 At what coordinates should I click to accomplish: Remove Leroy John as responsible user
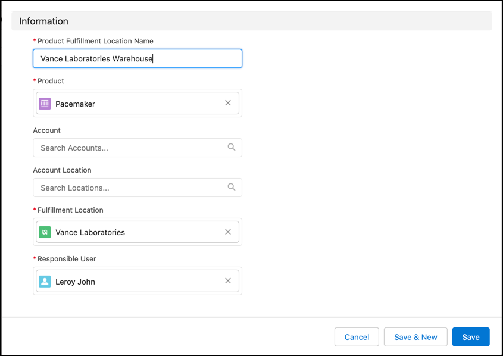click(228, 281)
